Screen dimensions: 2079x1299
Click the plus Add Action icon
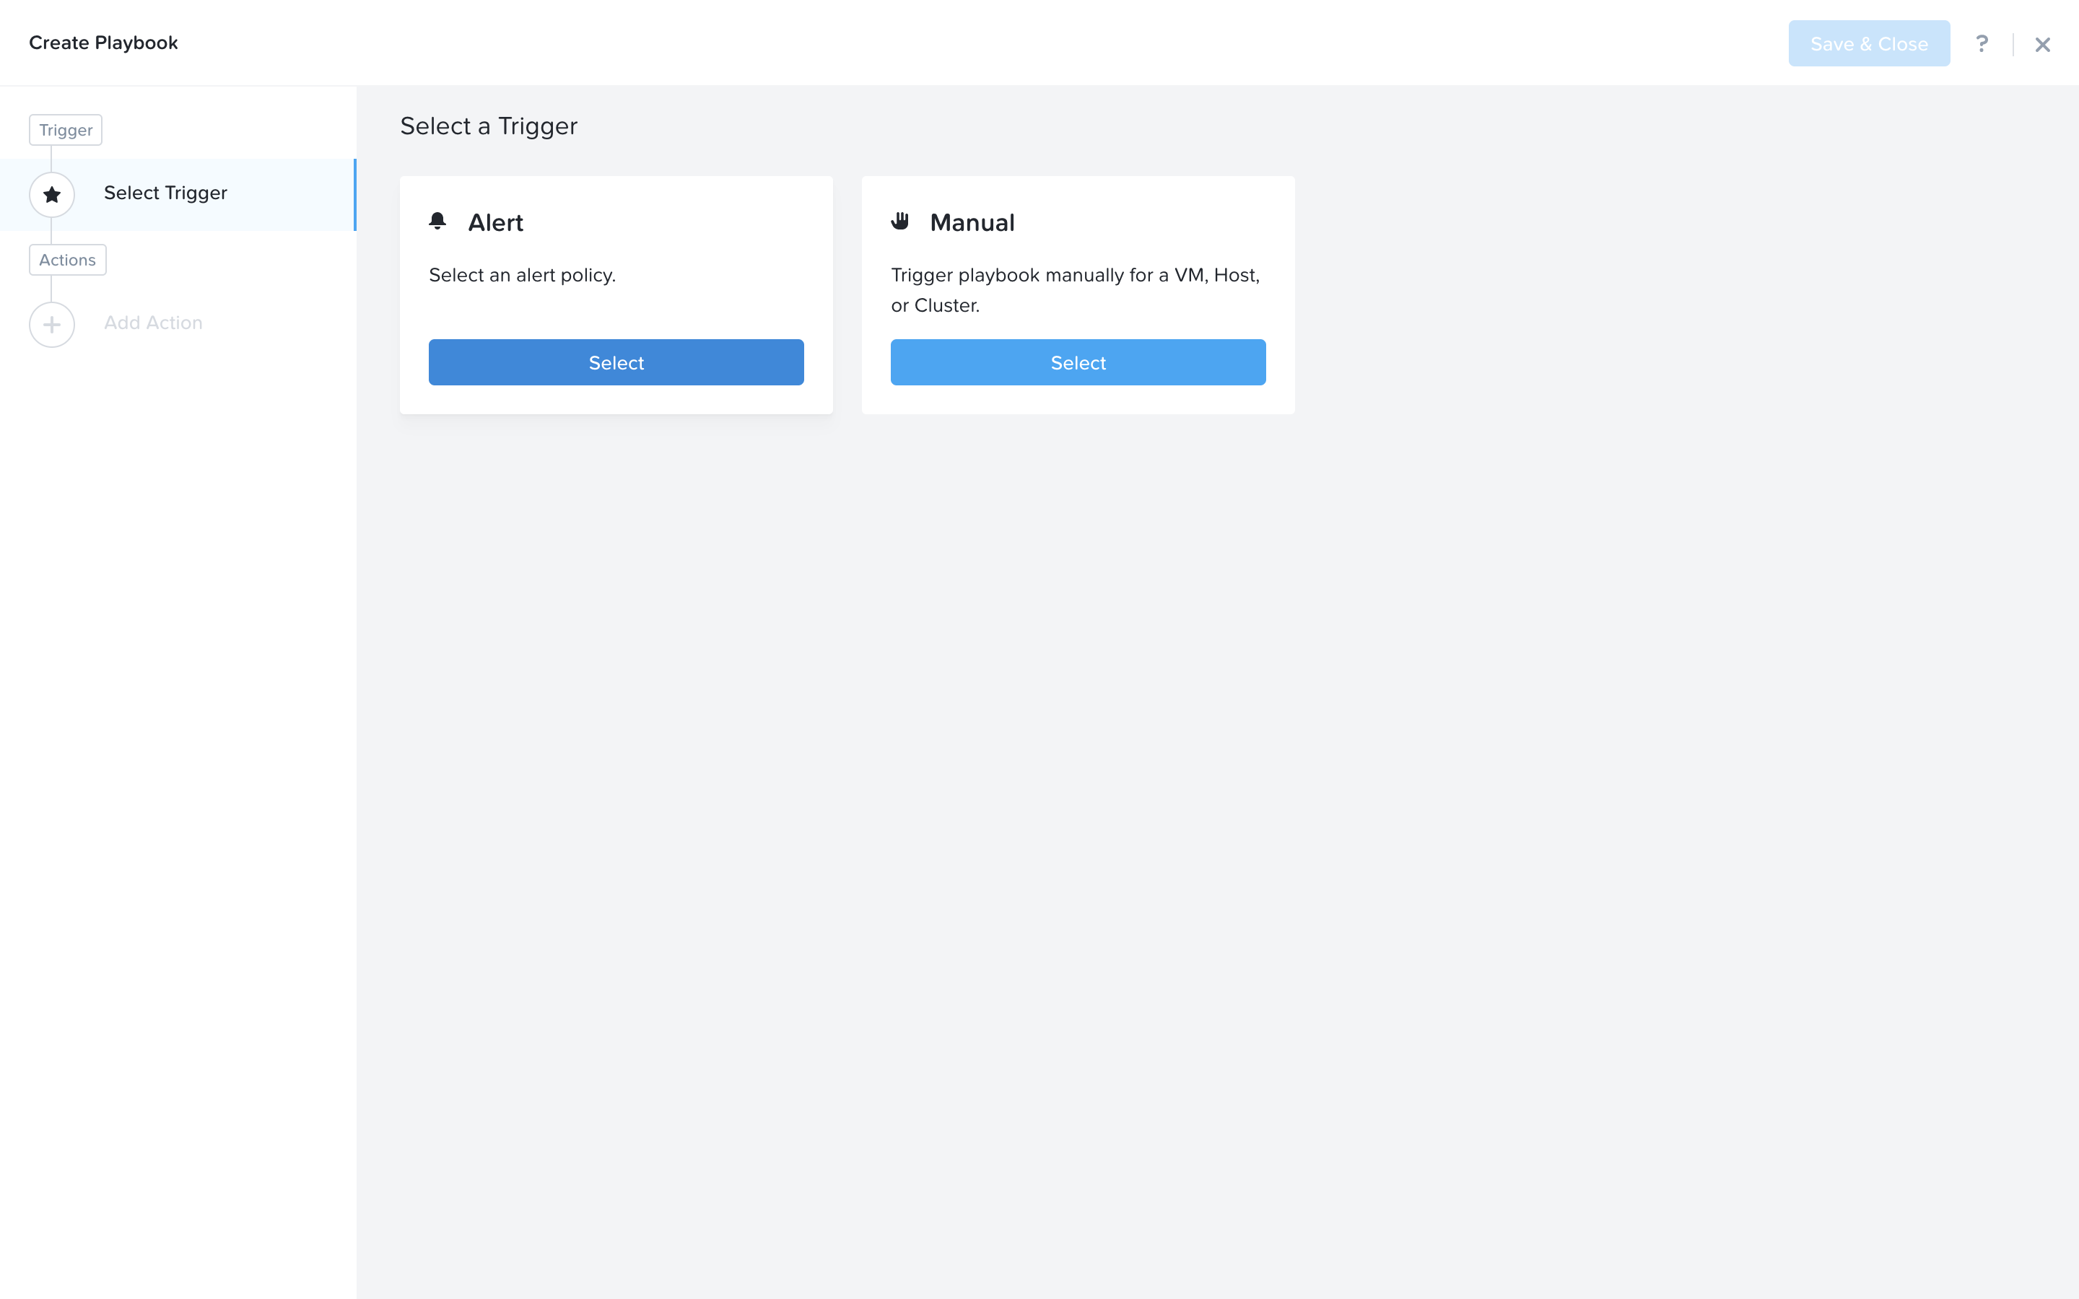tap(51, 324)
